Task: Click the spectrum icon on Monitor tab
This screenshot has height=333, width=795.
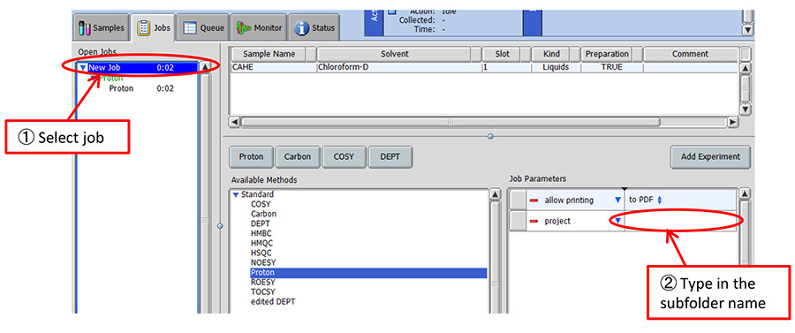Action: (244, 28)
